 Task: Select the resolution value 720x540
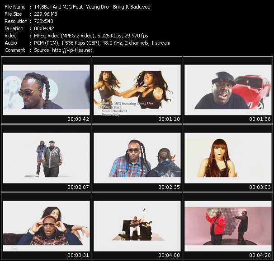click(x=43, y=21)
